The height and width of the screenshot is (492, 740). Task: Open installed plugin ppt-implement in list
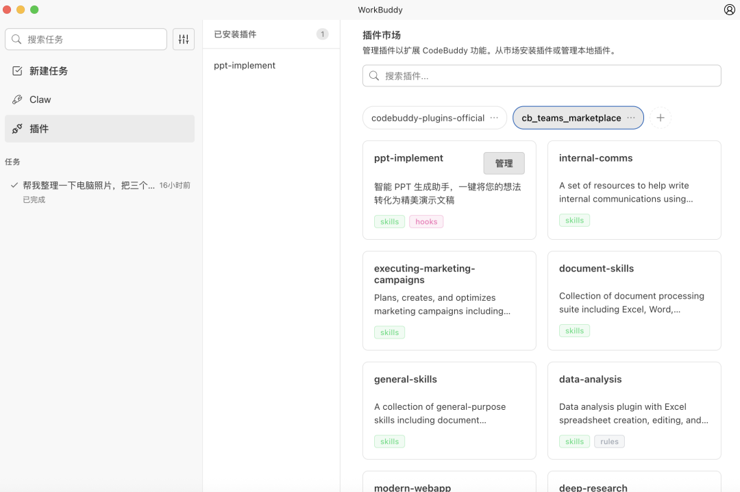tap(245, 66)
